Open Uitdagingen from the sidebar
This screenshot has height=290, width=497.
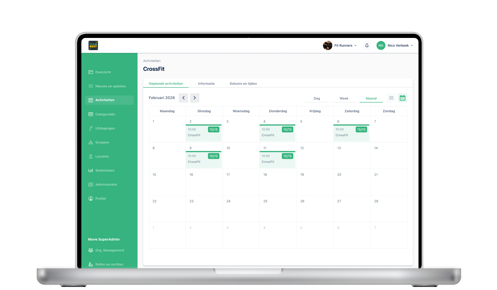point(105,128)
